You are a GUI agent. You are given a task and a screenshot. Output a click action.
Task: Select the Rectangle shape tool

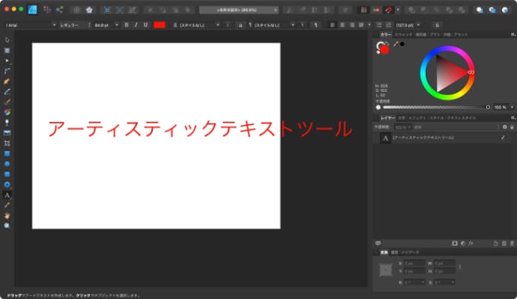click(x=7, y=152)
